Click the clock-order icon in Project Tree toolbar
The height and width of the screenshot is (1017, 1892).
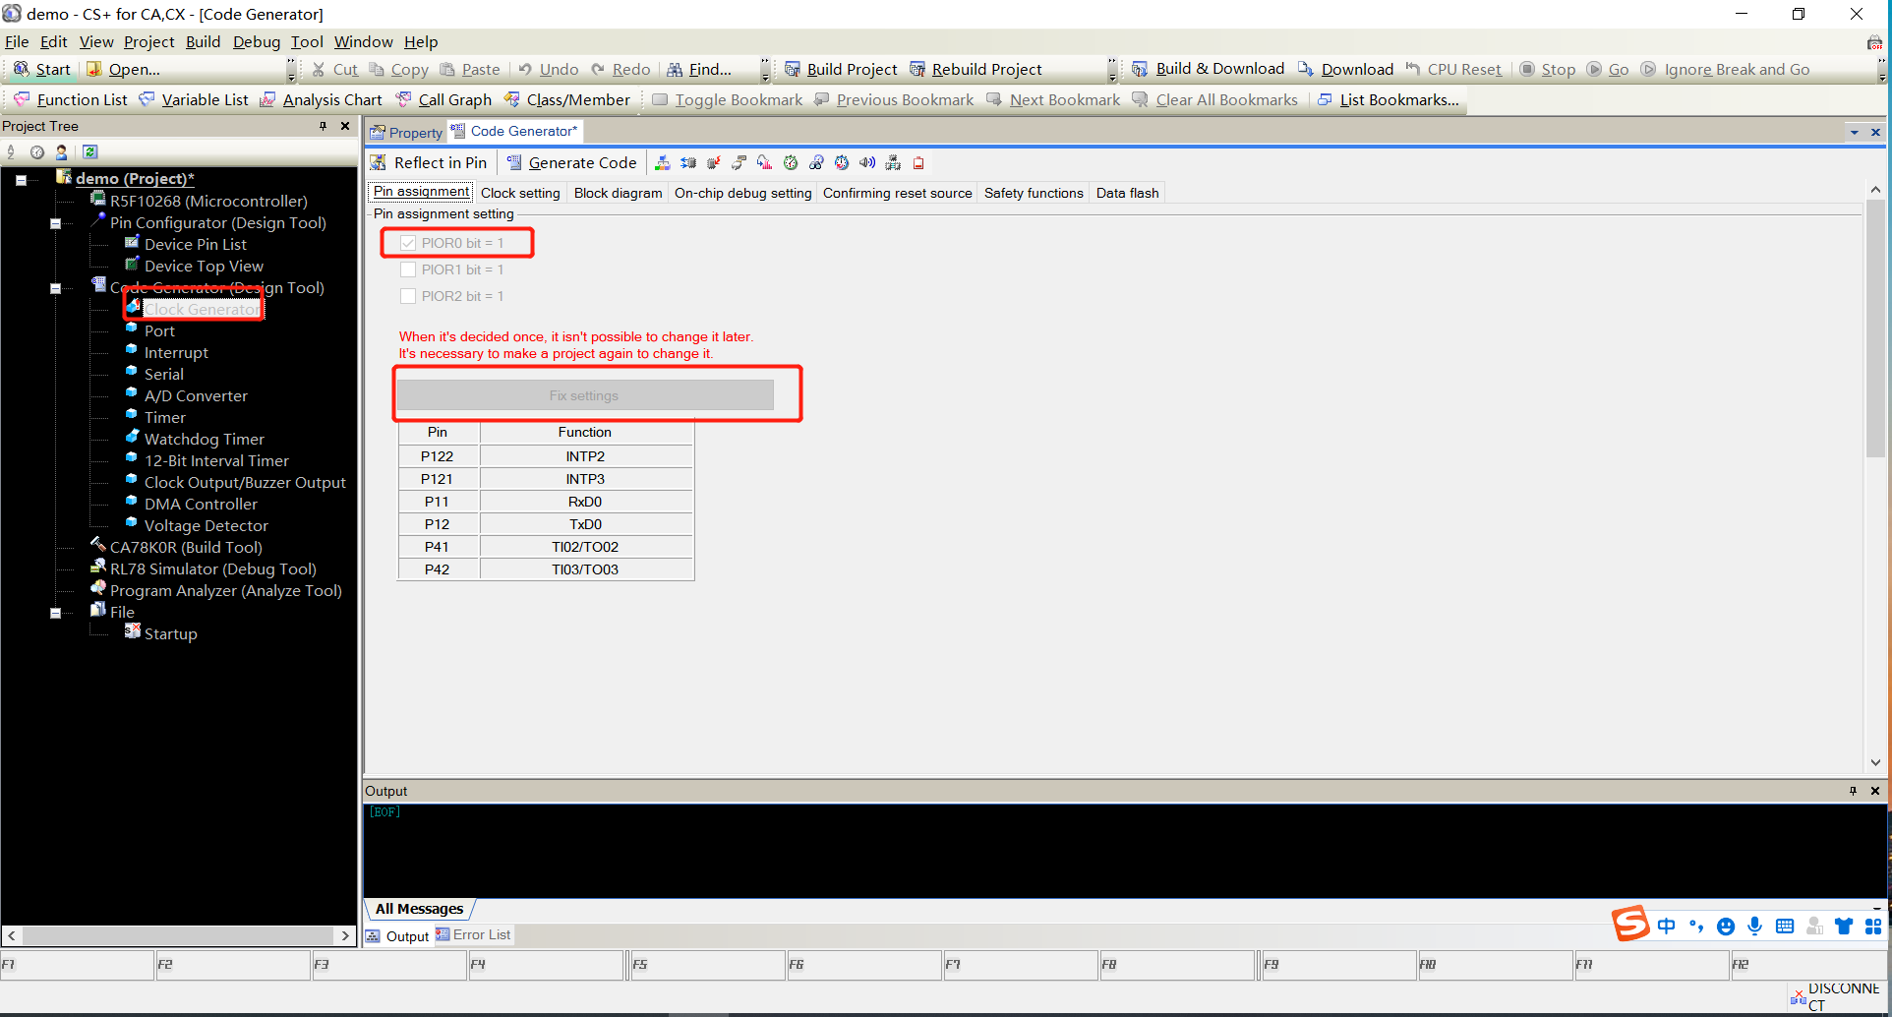click(x=37, y=151)
